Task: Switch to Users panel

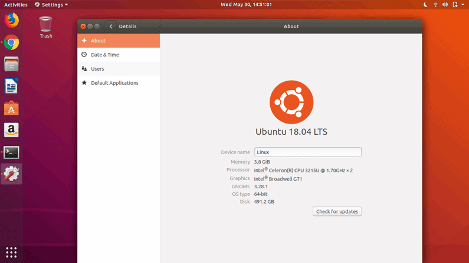Action: (119, 69)
